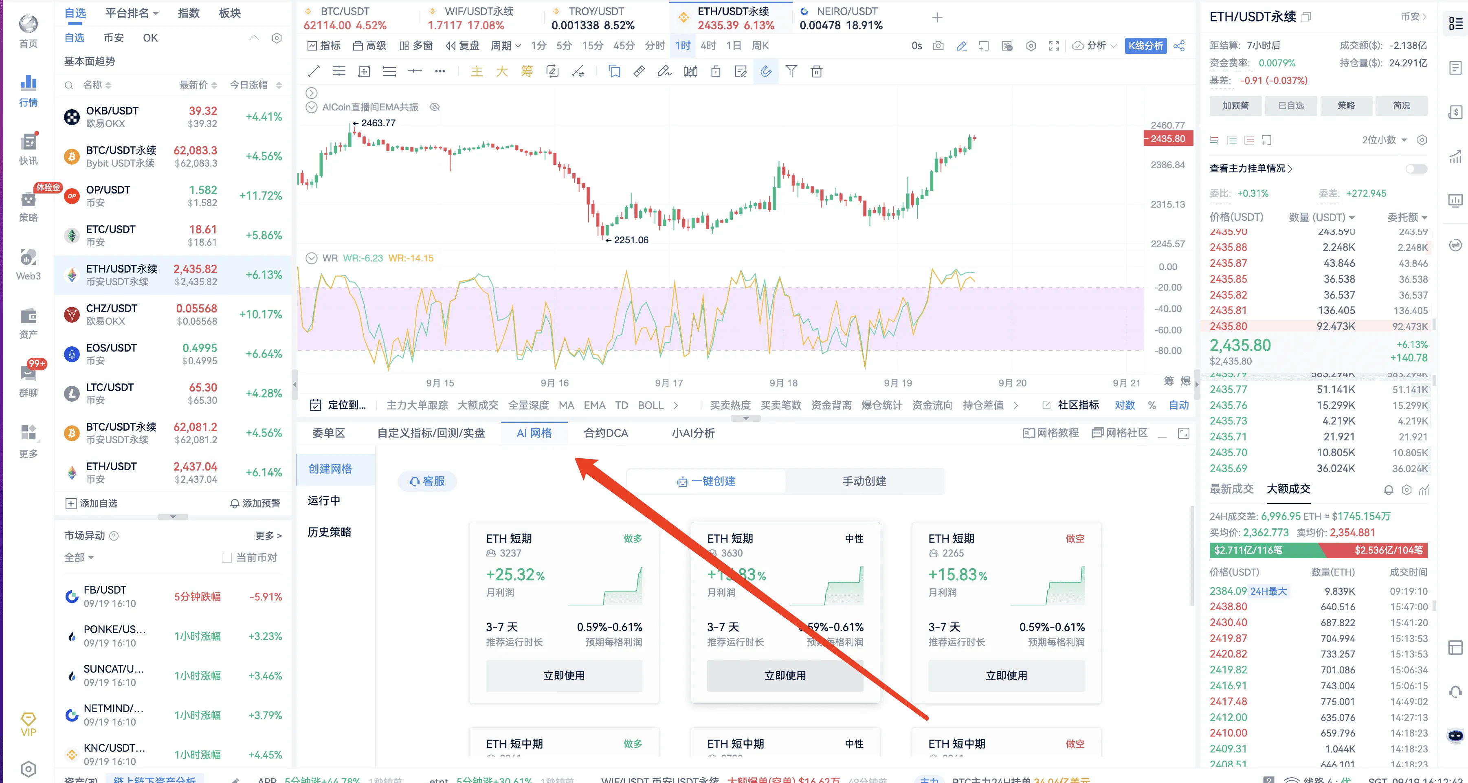The width and height of the screenshot is (1468, 783).
Task: Click the ETH 短期 做空 strategy card
Action: [1007, 612]
